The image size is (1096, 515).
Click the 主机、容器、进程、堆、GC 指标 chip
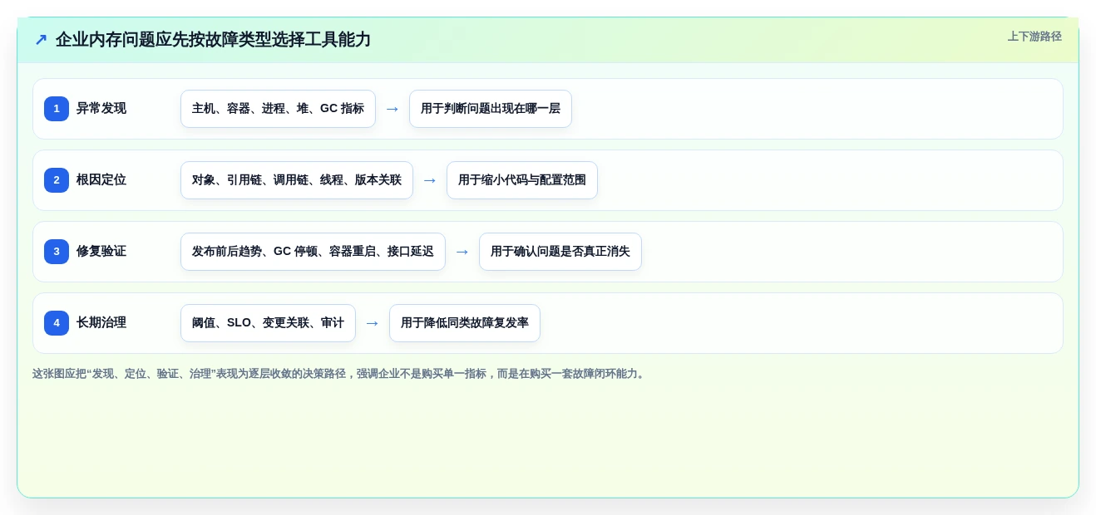click(x=278, y=109)
